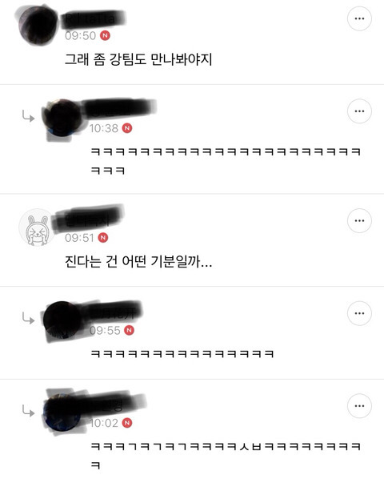Select the comment text '그래 좀 강팀도 만나봐야지'
Screen dimensions: 384x479
coord(138,59)
